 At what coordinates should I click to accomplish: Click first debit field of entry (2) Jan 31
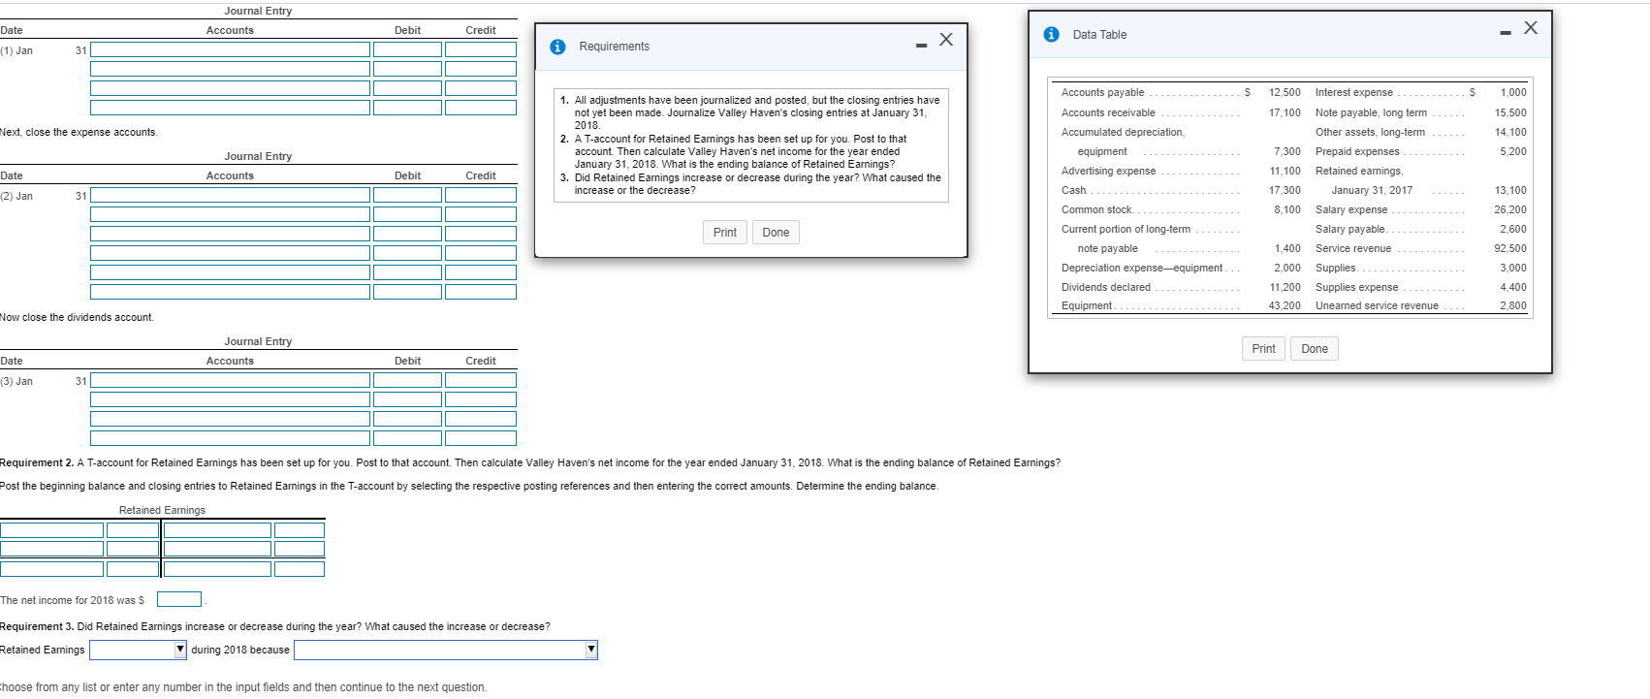click(x=407, y=195)
